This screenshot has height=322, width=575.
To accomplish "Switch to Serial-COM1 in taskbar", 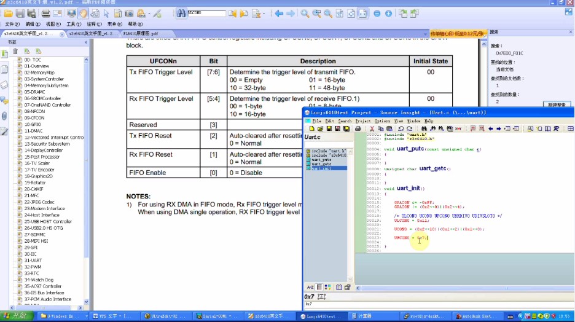I will pyautogui.click(x=217, y=316).
